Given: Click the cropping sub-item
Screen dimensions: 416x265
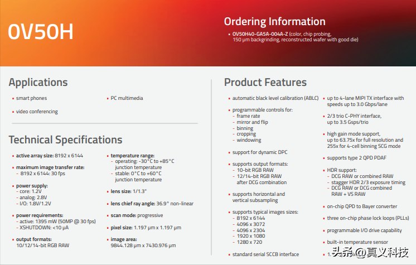Looking at the screenshot, I should point(246,134).
